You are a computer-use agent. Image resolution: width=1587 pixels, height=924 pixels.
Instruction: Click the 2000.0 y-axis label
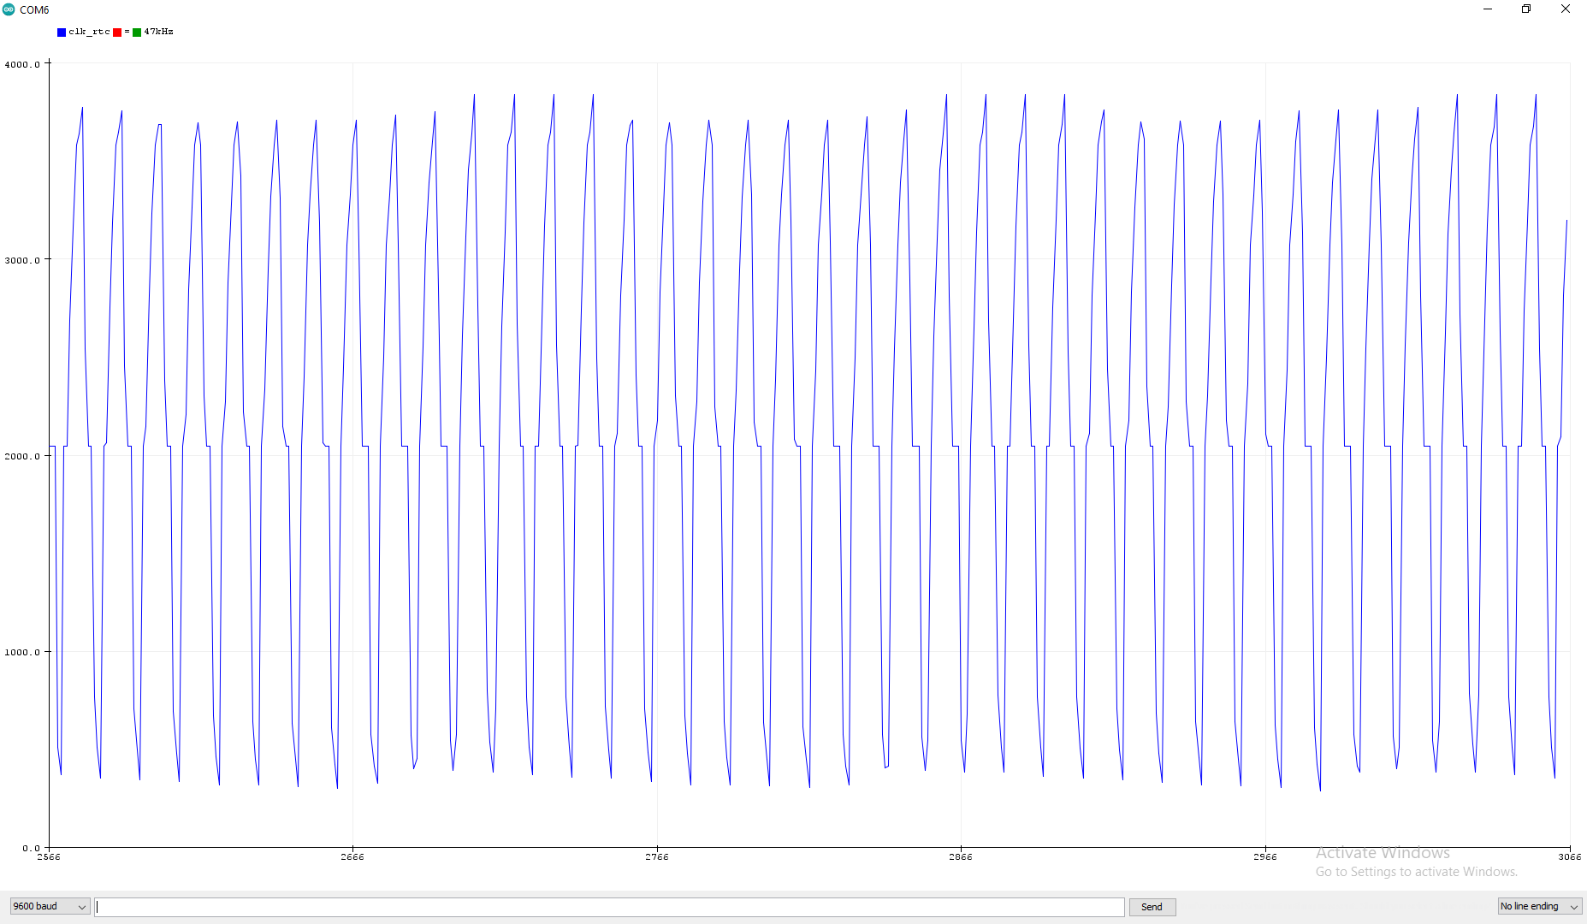22,456
